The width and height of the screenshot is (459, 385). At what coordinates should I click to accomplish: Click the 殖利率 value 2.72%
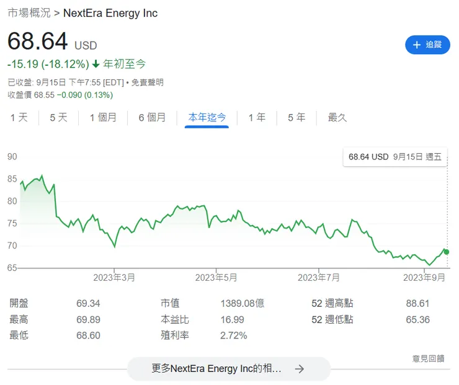pyautogui.click(x=234, y=335)
